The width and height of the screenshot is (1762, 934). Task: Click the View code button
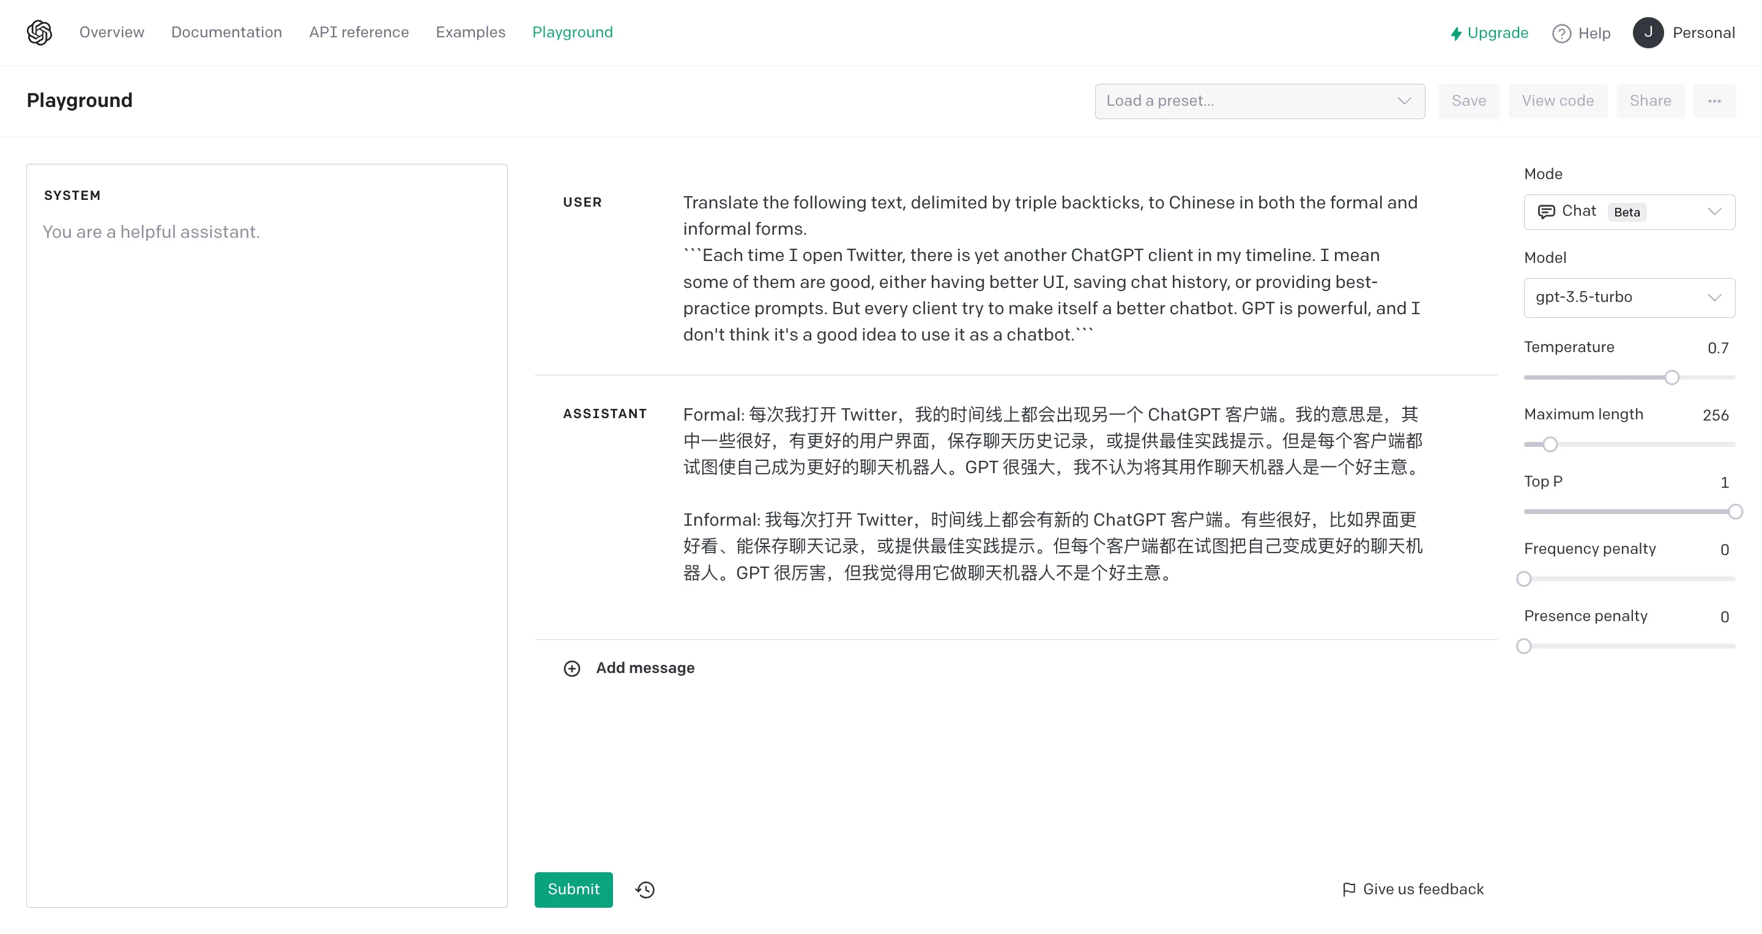click(1558, 101)
